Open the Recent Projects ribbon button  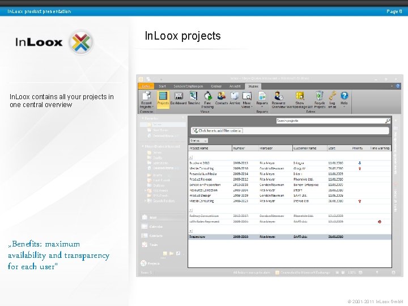pos(146,100)
